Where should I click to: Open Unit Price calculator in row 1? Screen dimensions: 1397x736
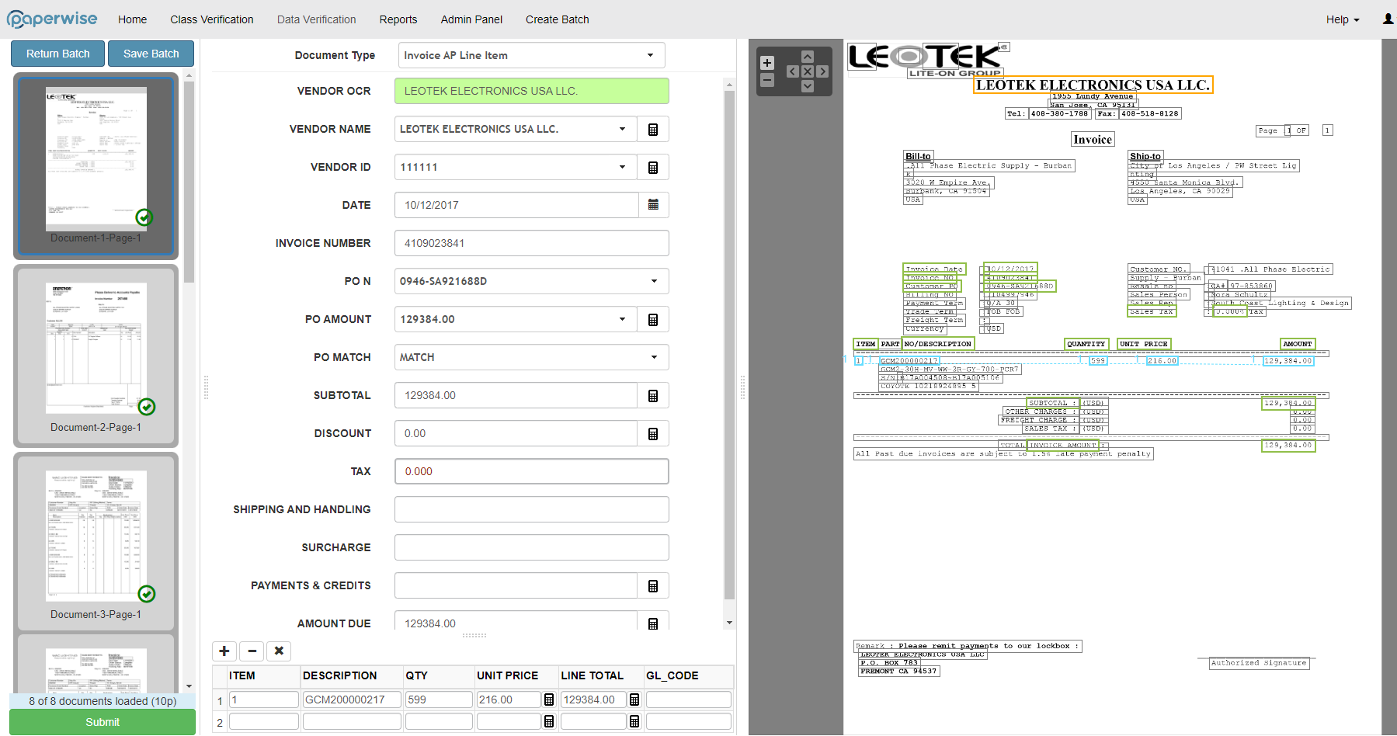coord(549,700)
